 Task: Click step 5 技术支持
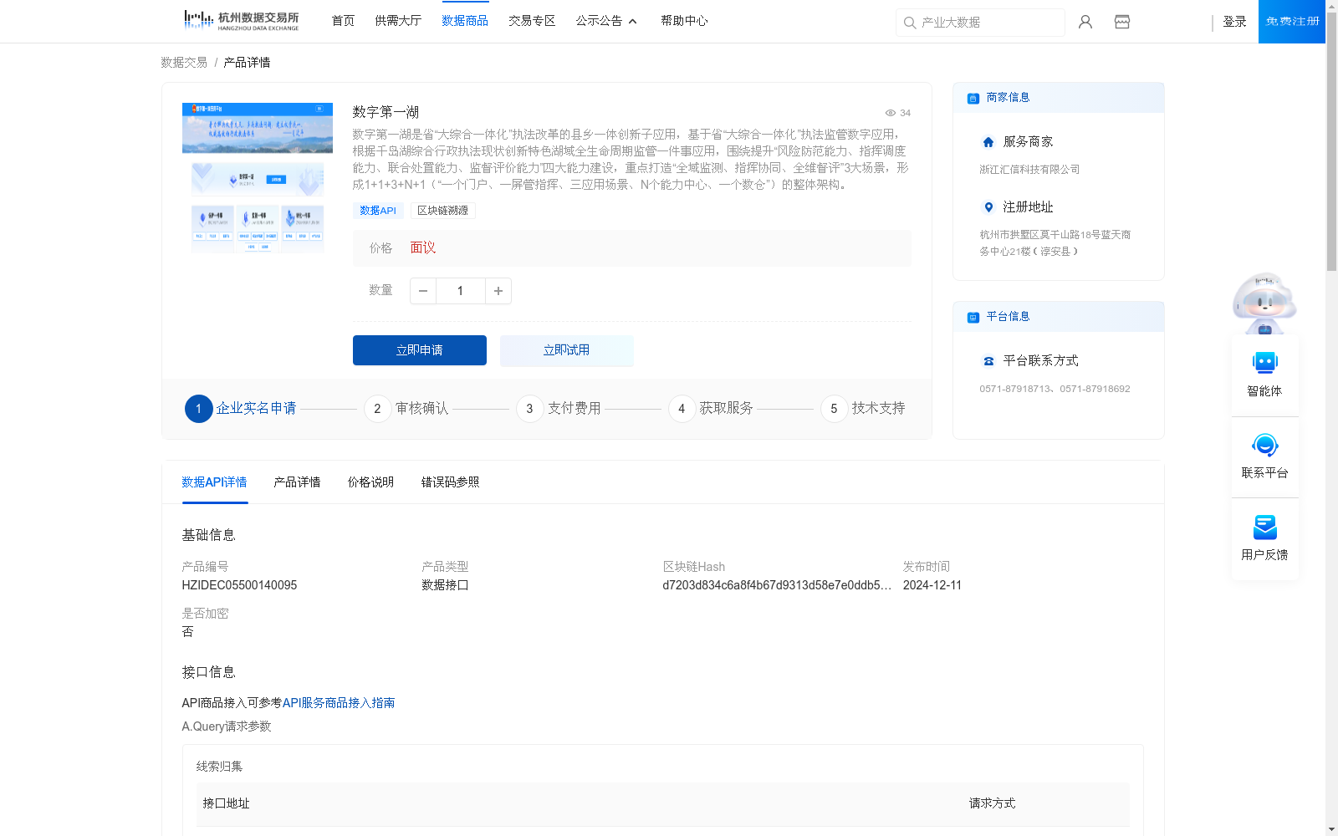tap(863, 409)
